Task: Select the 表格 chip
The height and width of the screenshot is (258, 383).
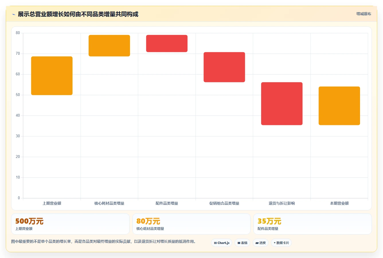Action: coord(242,243)
